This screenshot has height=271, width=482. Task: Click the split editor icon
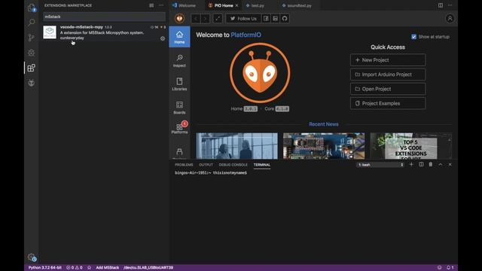pos(441,5)
